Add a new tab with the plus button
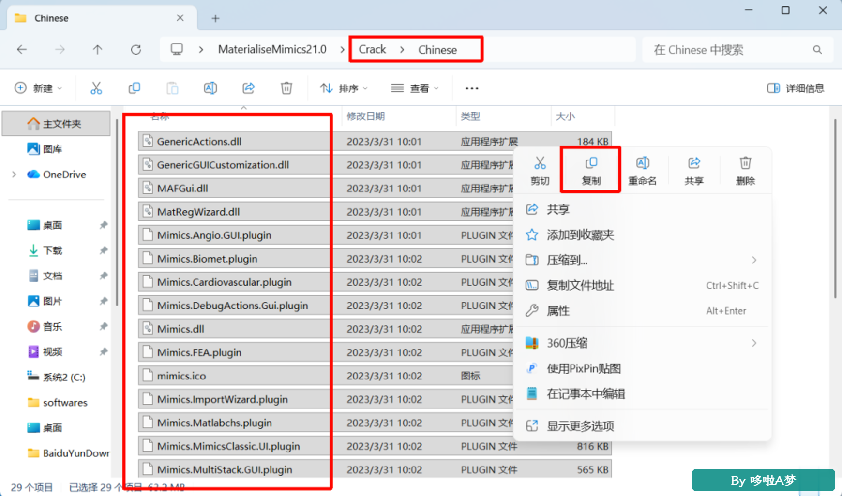This screenshot has width=842, height=496. [x=215, y=18]
